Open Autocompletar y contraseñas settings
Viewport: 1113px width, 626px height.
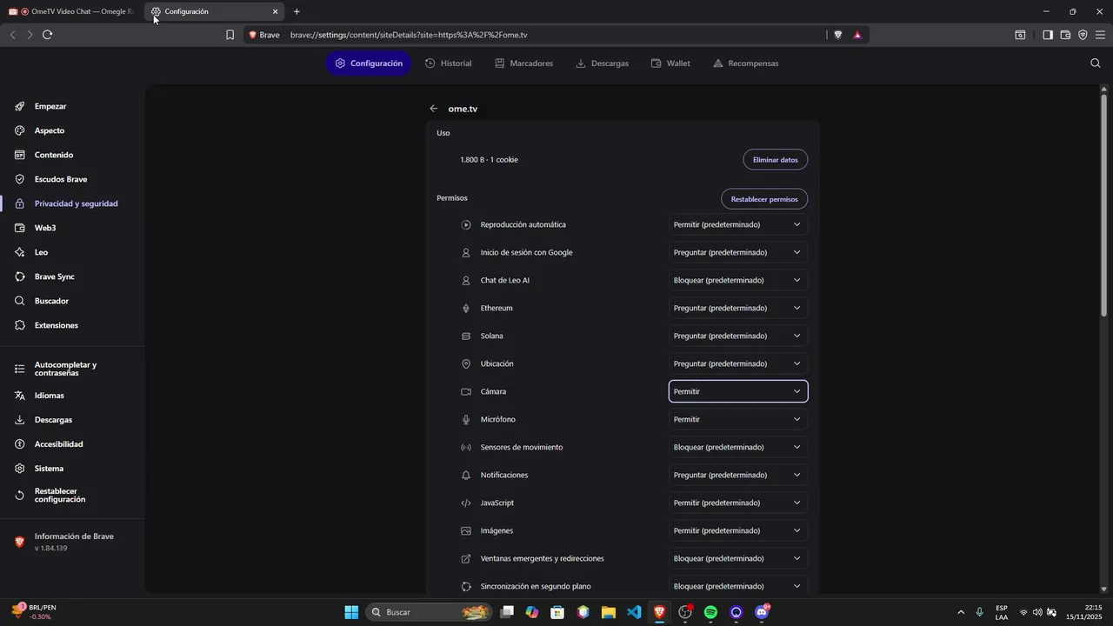coord(65,369)
